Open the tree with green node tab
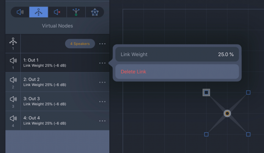Viewport: 264px width, 153px height. click(76, 12)
